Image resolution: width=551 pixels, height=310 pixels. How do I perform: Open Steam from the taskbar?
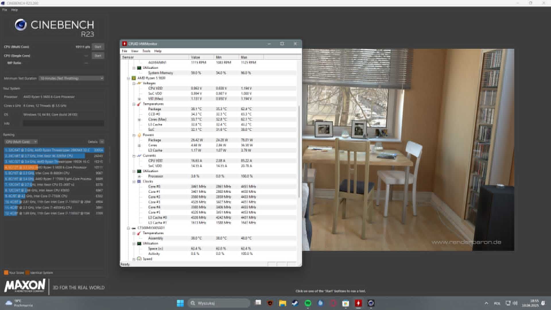(295, 303)
